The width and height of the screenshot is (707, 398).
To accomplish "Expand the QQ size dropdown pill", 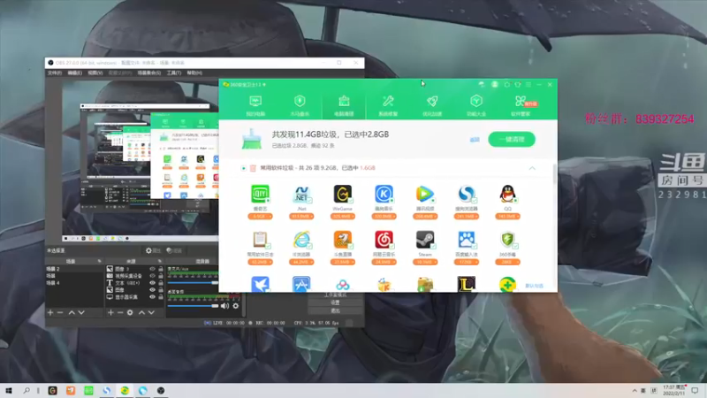I will [x=507, y=217].
